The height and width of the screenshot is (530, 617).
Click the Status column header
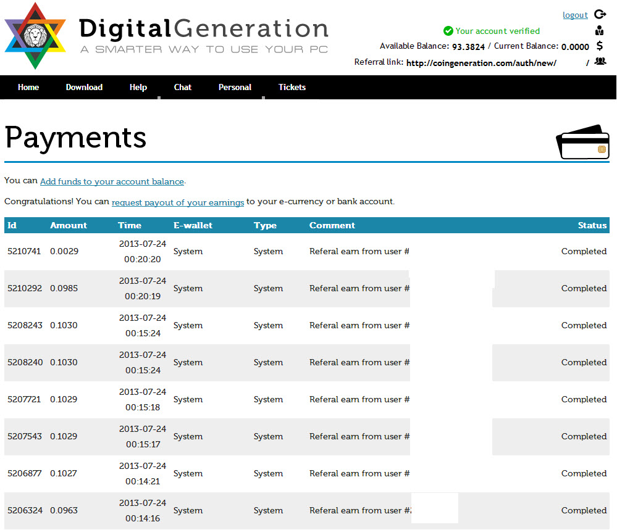pyautogui.click(x=592, y=225)
